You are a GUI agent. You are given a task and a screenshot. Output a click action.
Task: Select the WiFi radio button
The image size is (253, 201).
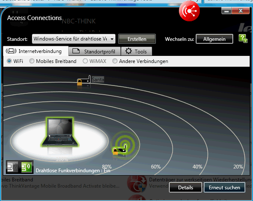point(9,61)
